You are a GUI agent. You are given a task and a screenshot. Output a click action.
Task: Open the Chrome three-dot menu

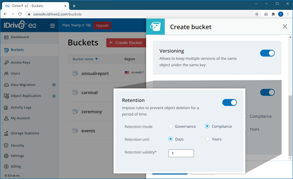(288, 14)
